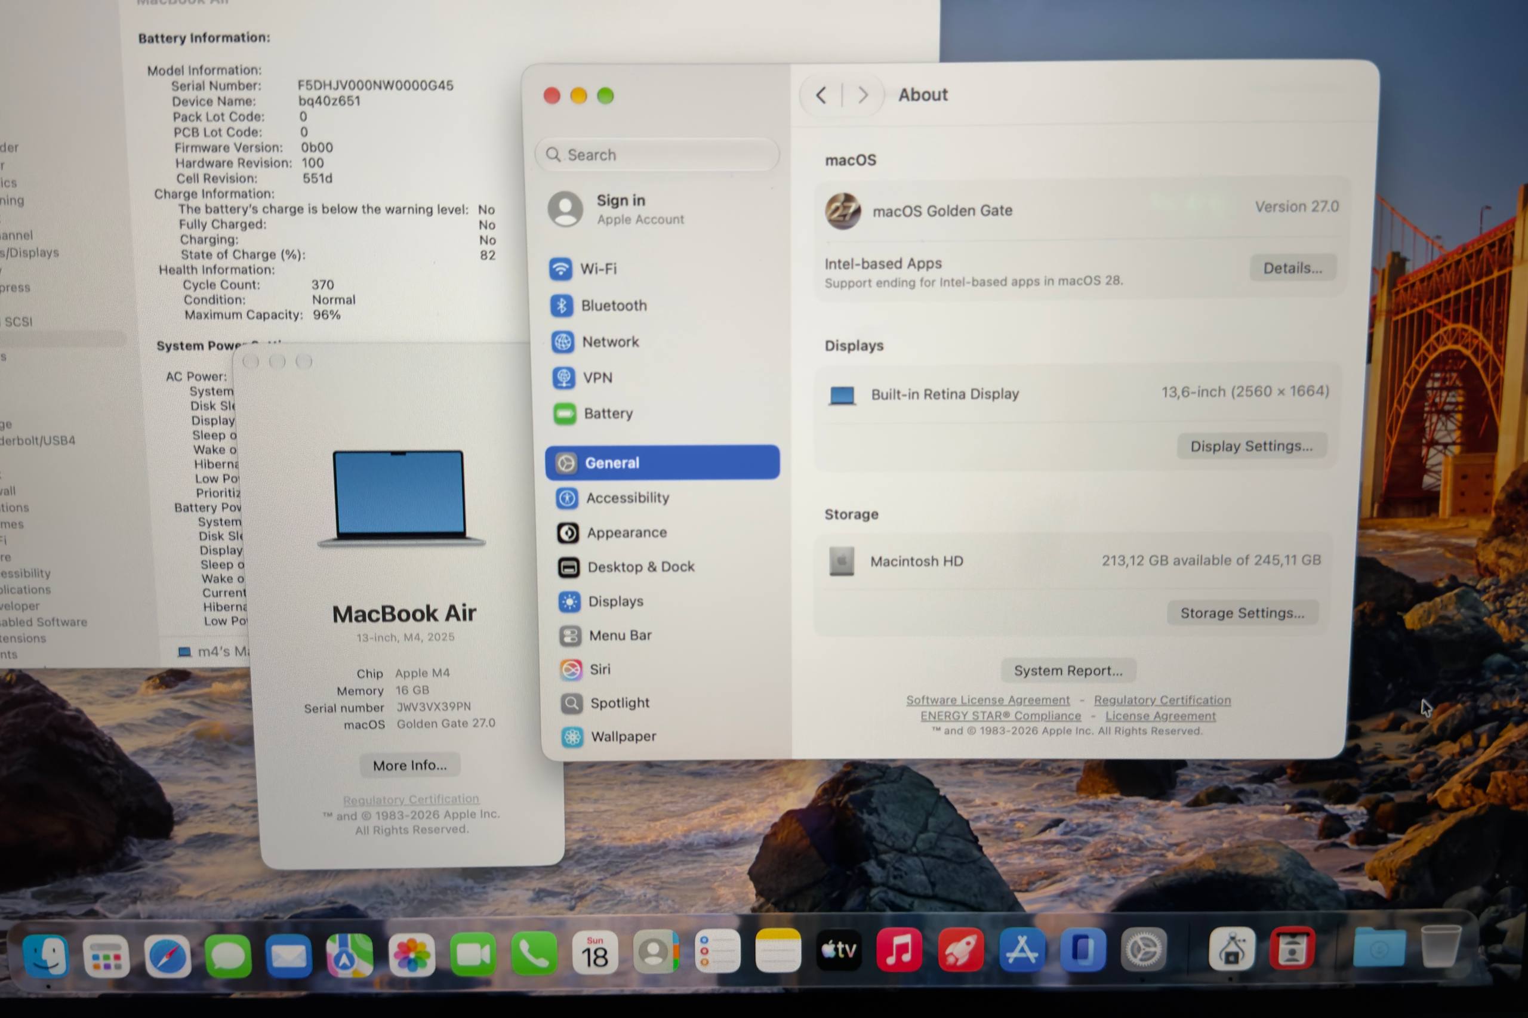1528x1018 pixels.
Task: Open Maps from the Dock
Action: (x=349, y=955)
